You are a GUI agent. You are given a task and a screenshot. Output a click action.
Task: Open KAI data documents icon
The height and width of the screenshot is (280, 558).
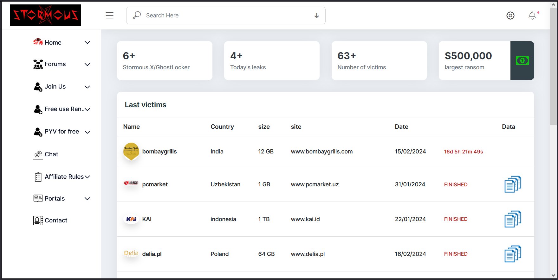[513, 219]
